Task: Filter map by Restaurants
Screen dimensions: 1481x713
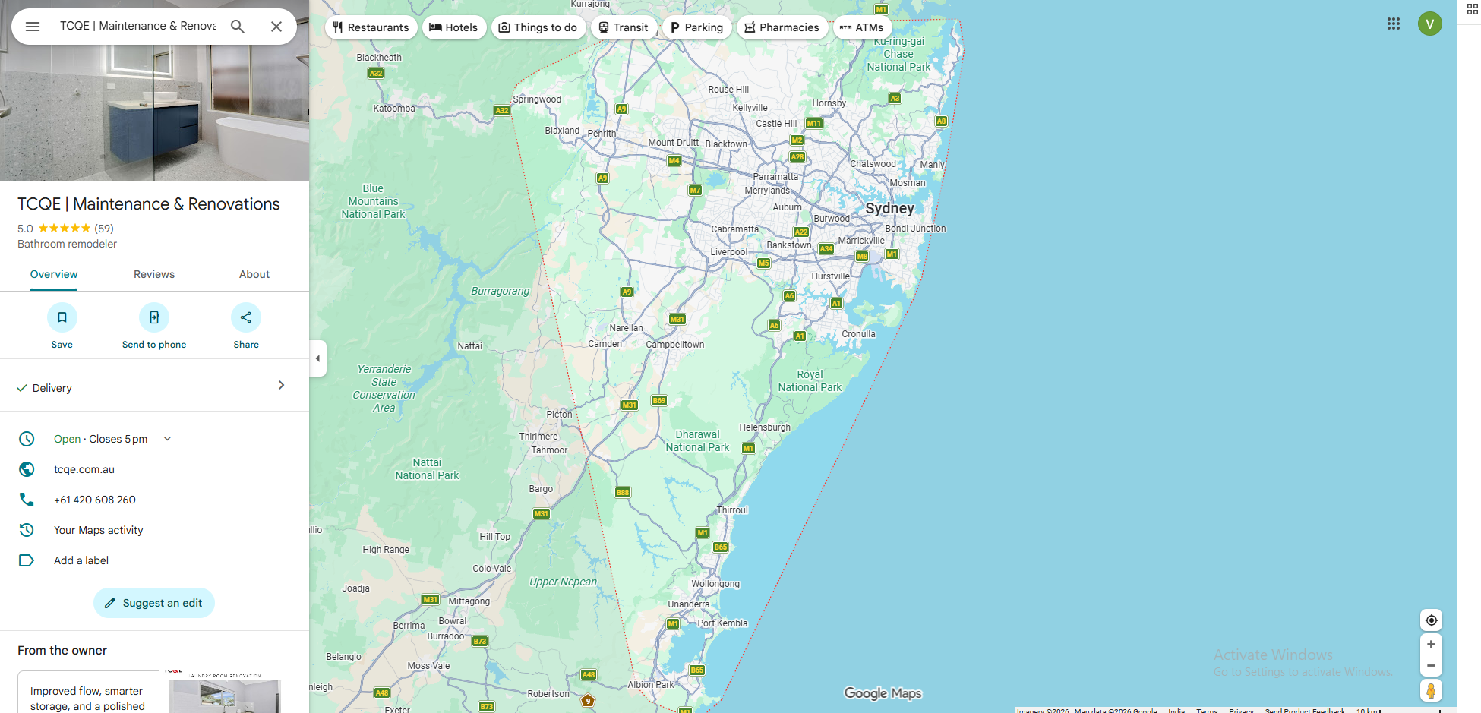Action: click(x=371, y=27)
